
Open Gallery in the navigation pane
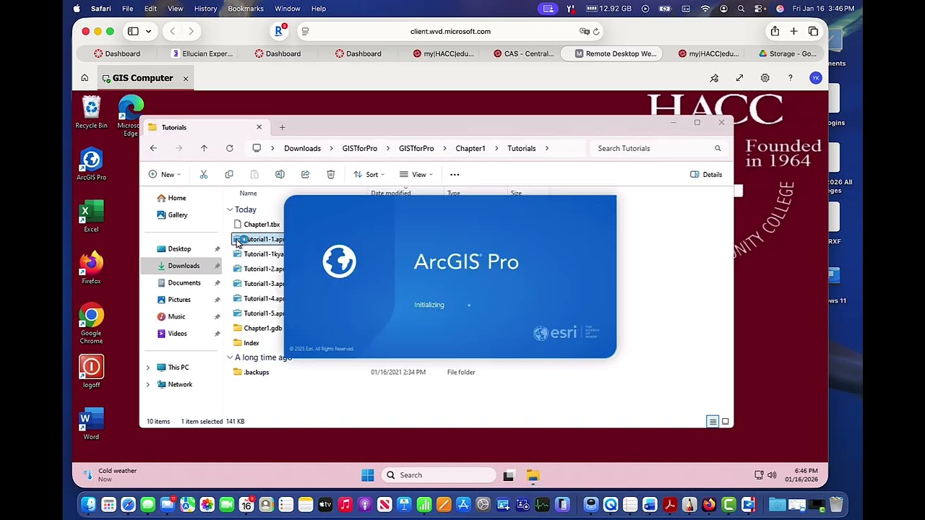click(x=178, y=215)
